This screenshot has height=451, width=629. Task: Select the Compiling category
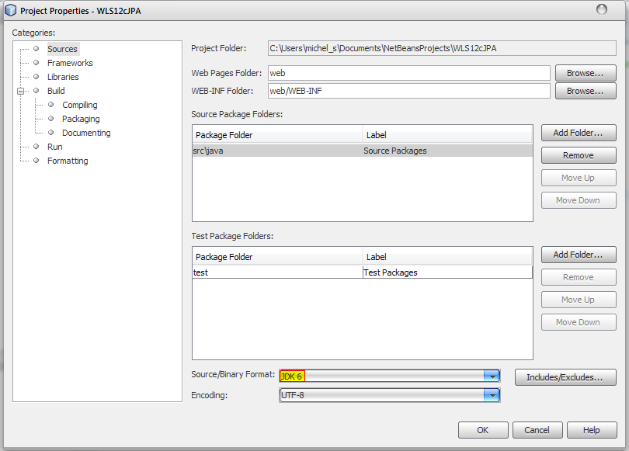[79, 105]
